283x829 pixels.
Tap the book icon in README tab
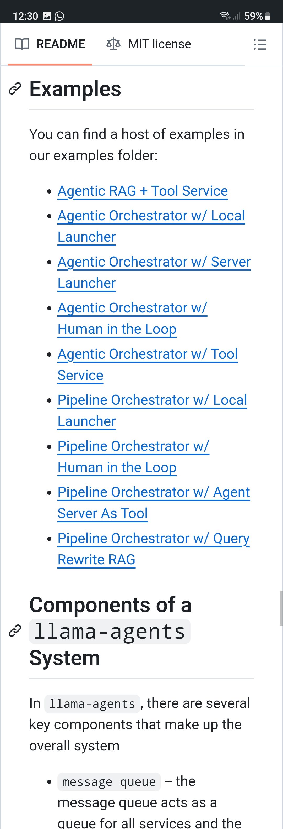22,44
